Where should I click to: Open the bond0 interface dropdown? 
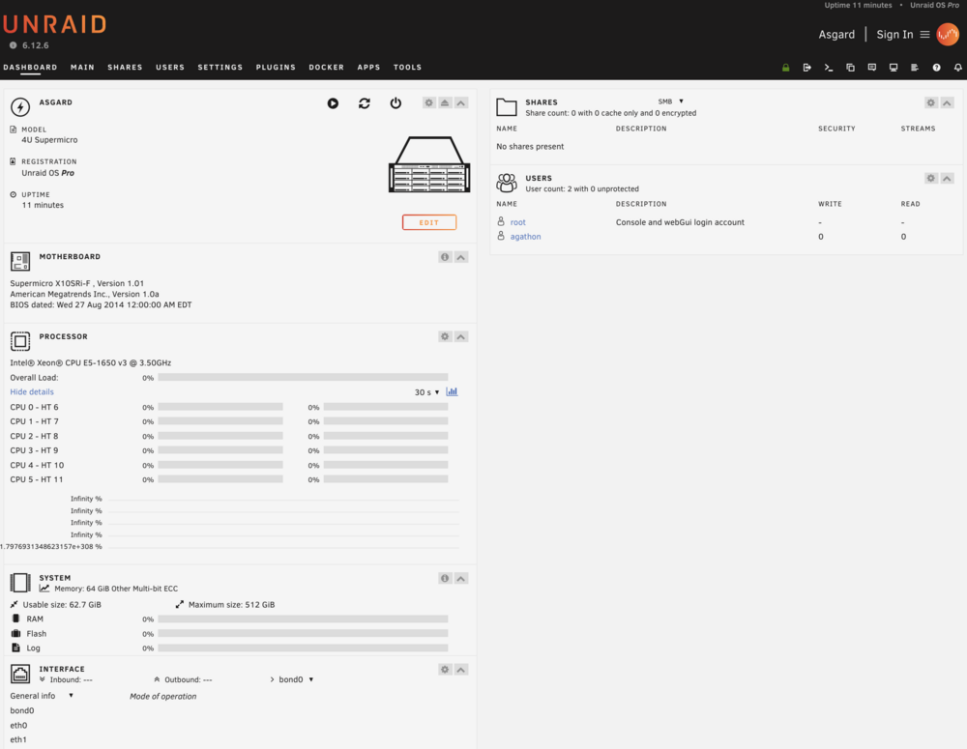(x=295, y=679)
